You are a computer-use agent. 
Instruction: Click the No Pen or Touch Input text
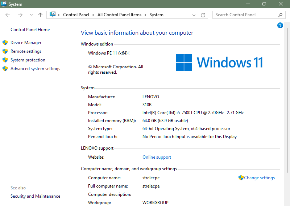tap(190, 137)
